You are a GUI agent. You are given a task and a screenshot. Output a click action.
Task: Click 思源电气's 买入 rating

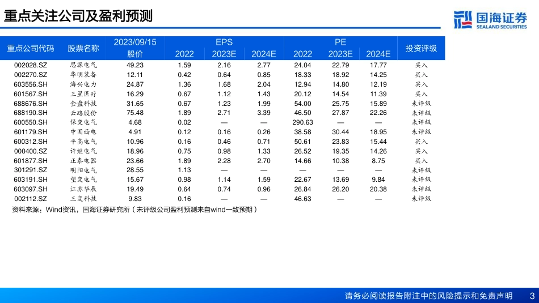tap(421, 65)
